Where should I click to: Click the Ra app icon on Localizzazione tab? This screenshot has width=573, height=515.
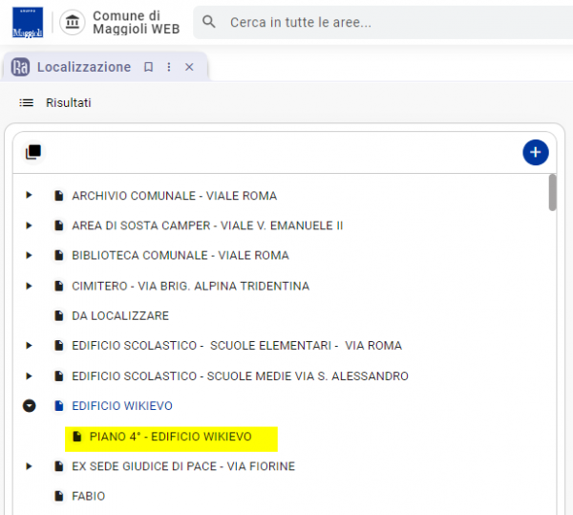(20, 67)
